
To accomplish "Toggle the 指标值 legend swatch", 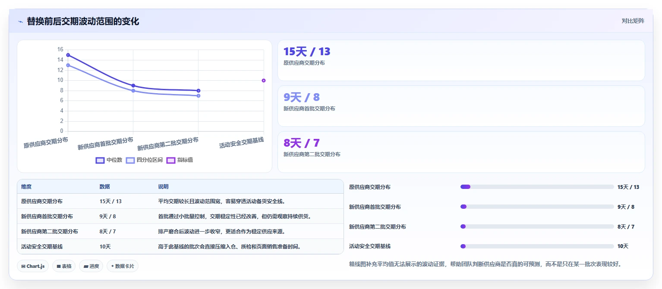I will (x=171, y=160).
